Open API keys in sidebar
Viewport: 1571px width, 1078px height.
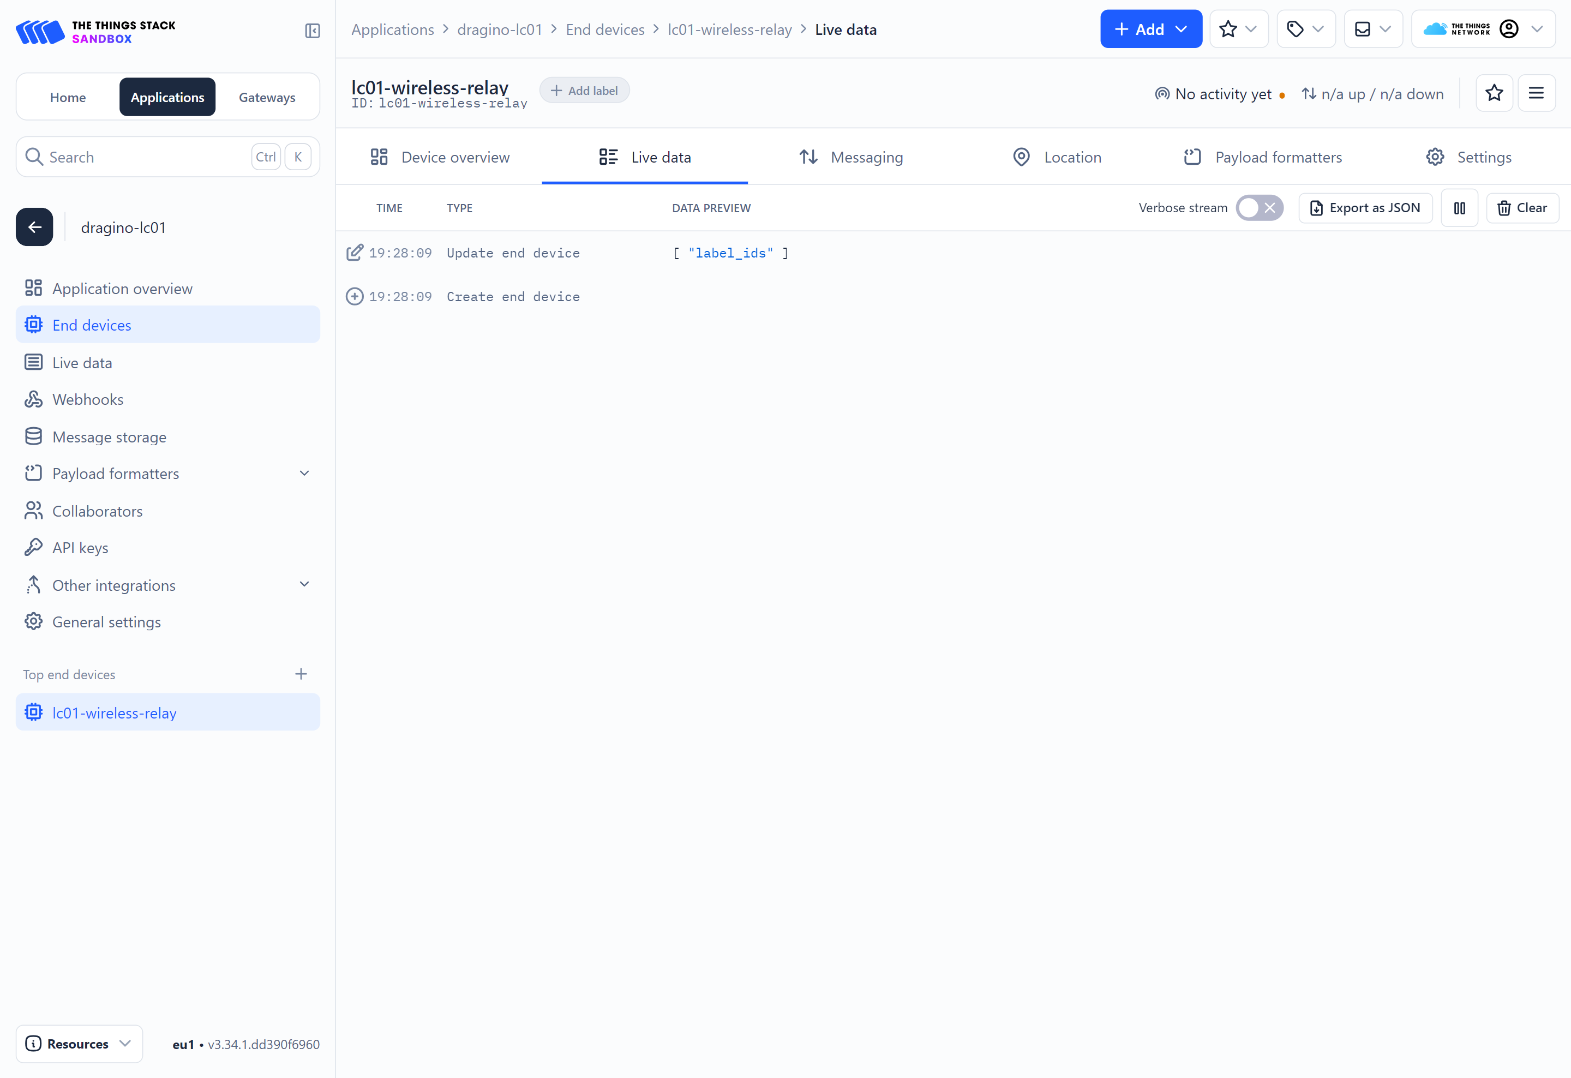click(80, 547)
